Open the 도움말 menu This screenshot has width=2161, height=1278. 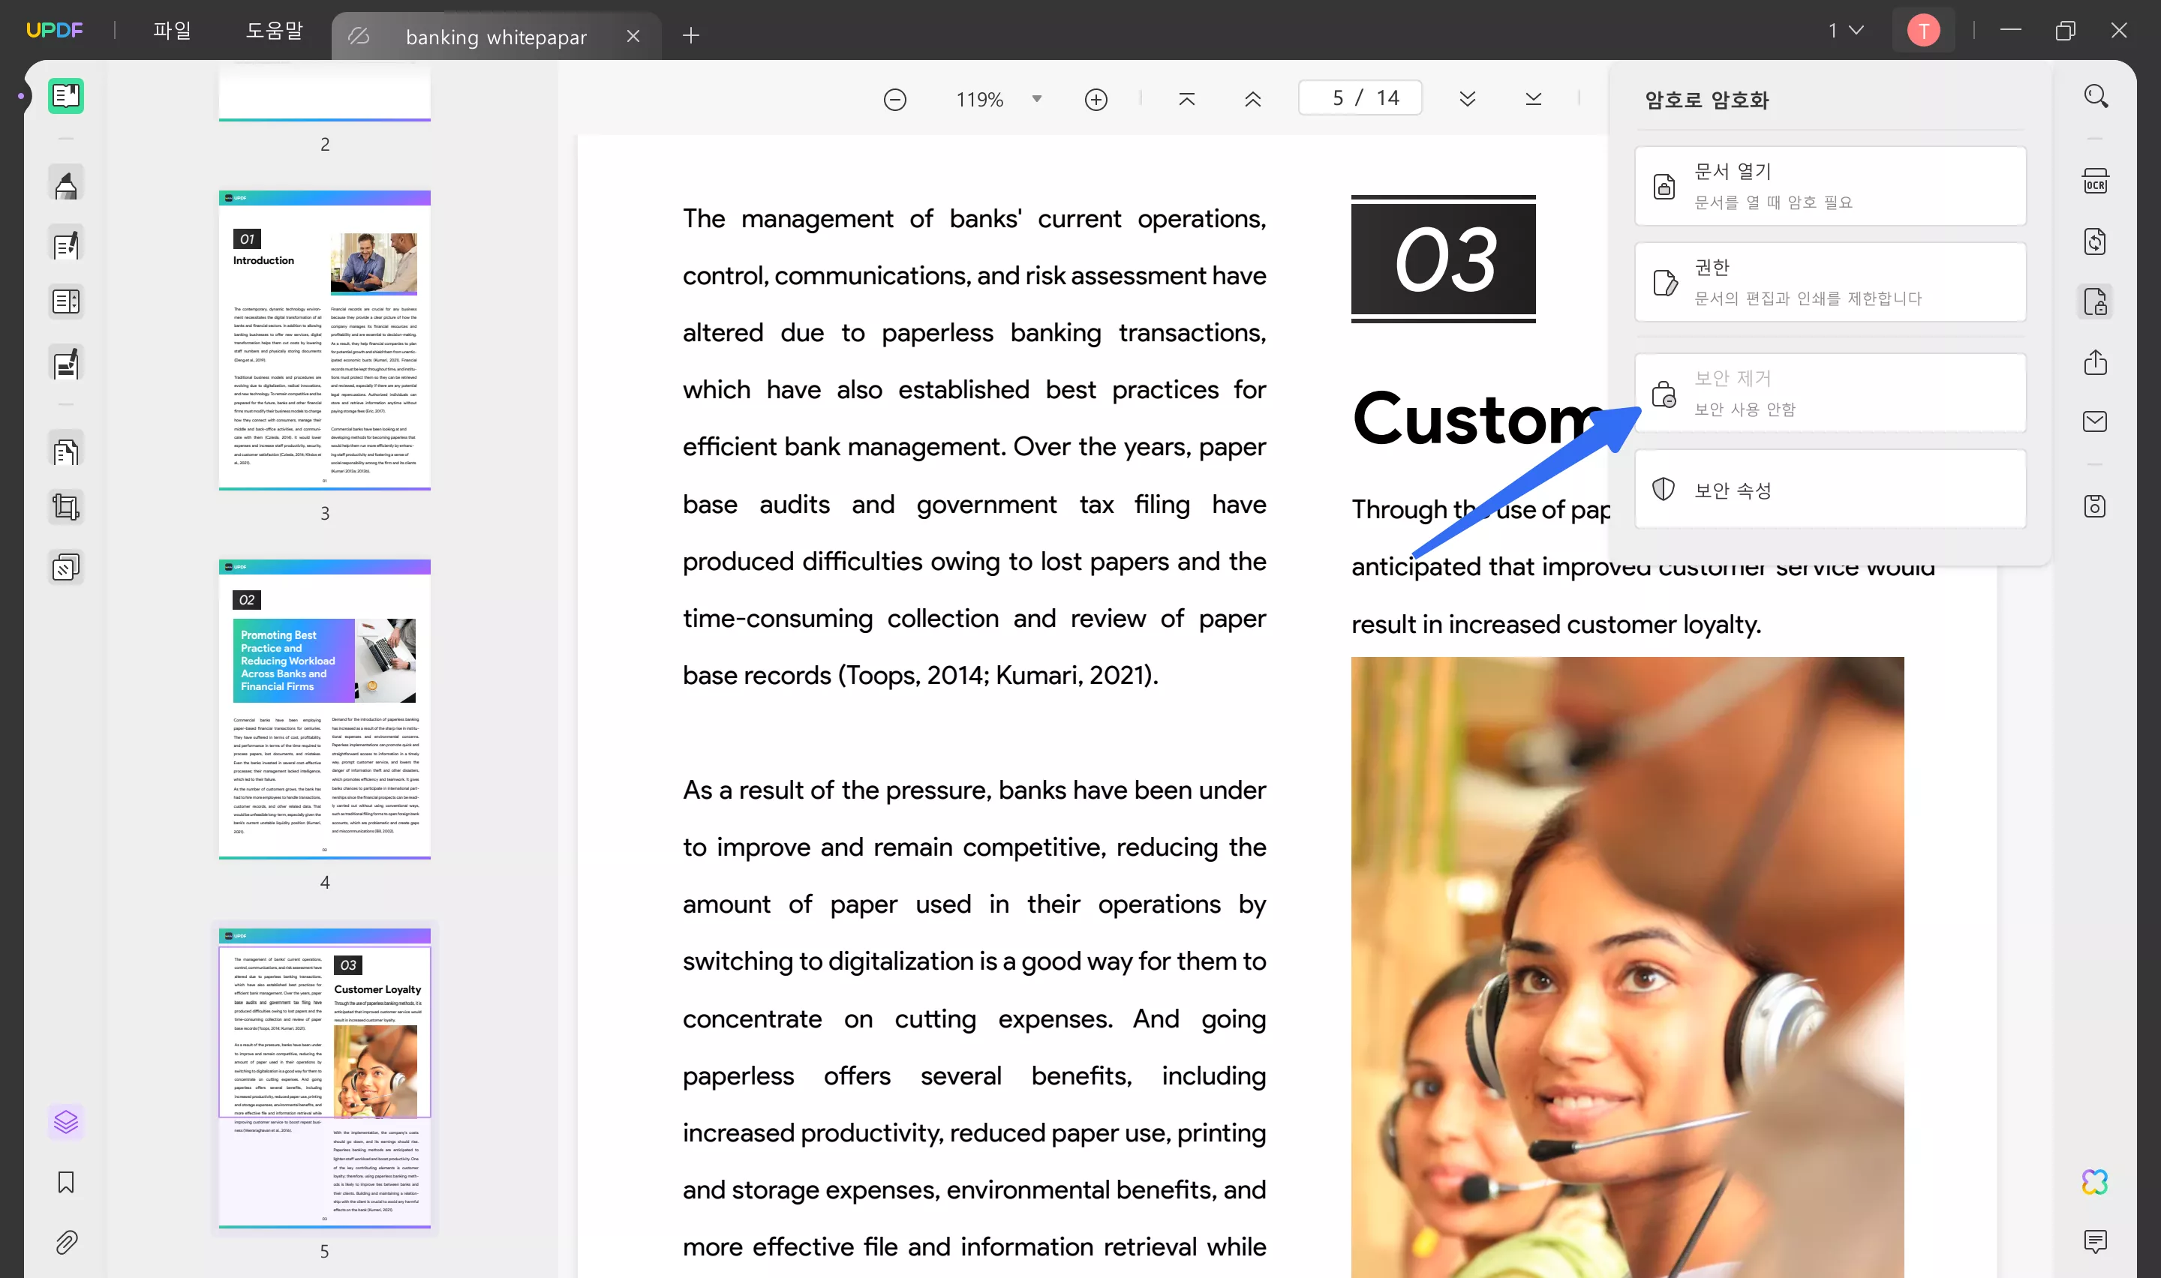pyautogui.click(x=274, y=30)
